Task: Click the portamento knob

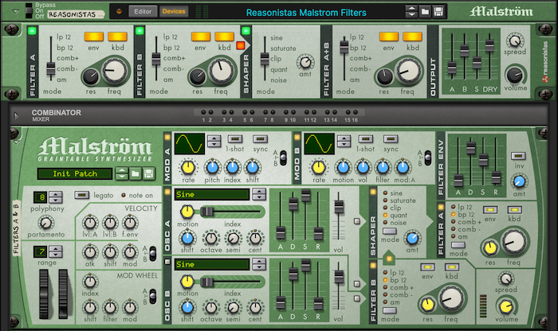Action: (x=45, y=223)
